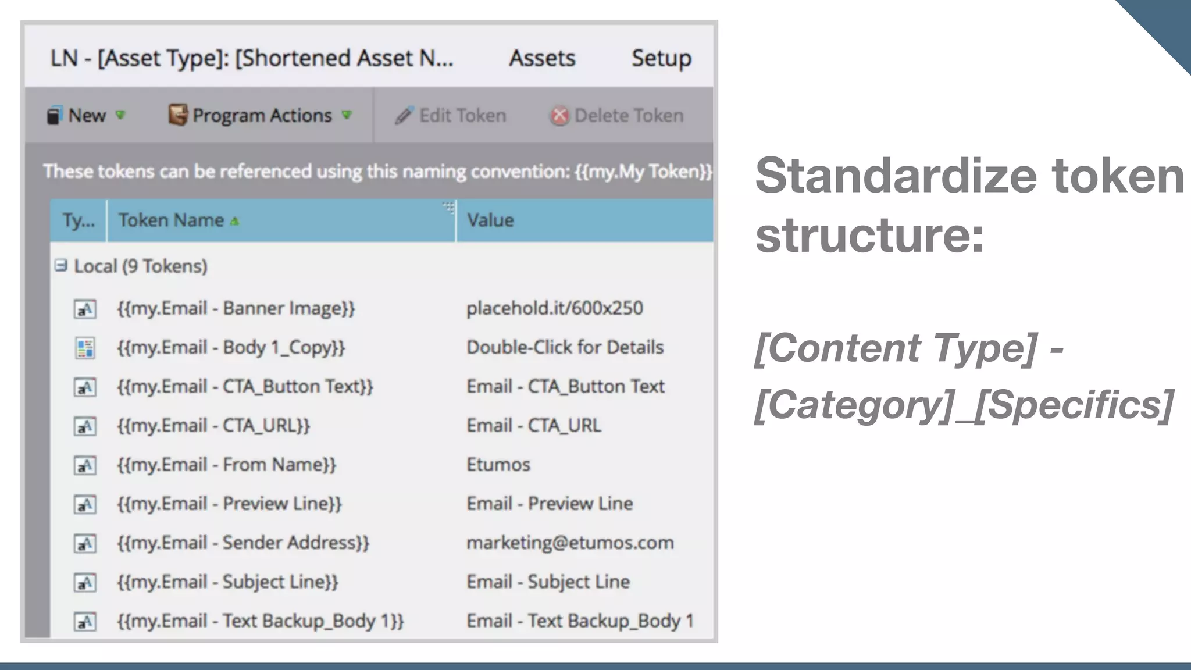
Task: Click the marketing@etumos.com value
Action: (570, 543)
